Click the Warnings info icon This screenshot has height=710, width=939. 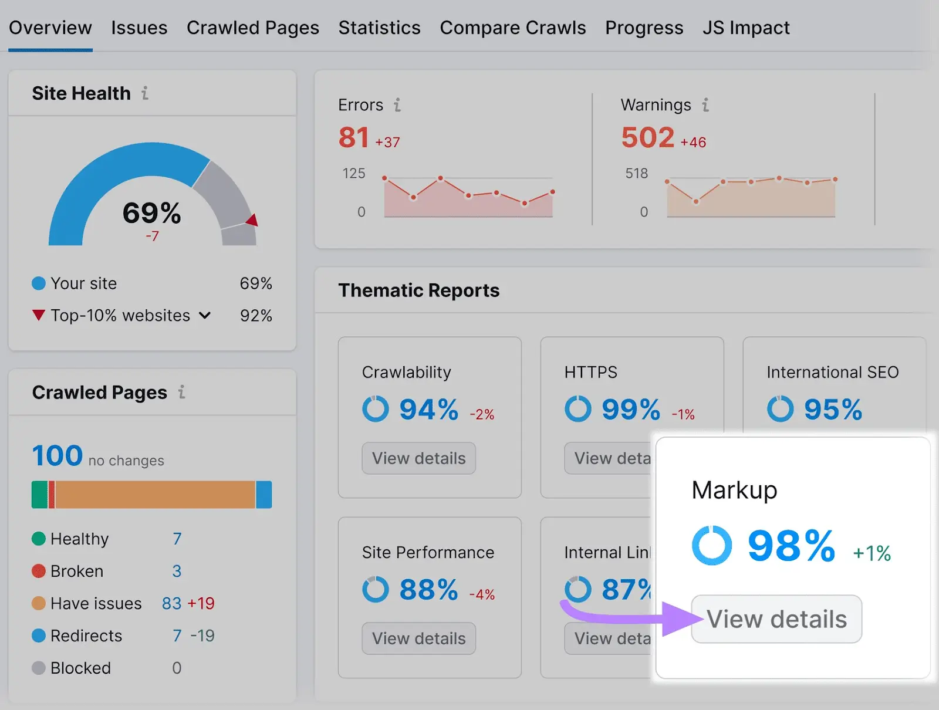pos(707,105)
